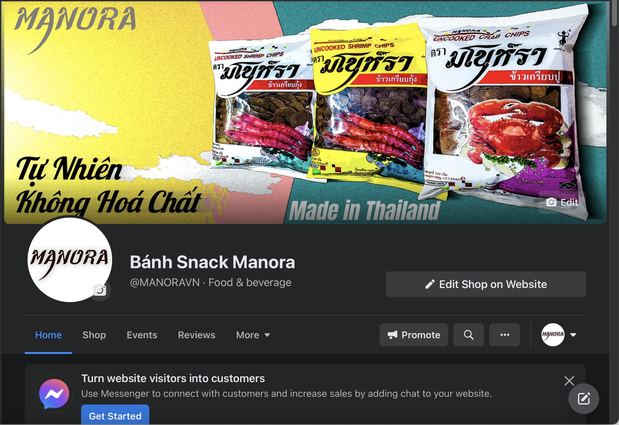Screen dimensions: 619x425
Task: Click the small Manora avatar in toolbar
Action: point(553,335)
